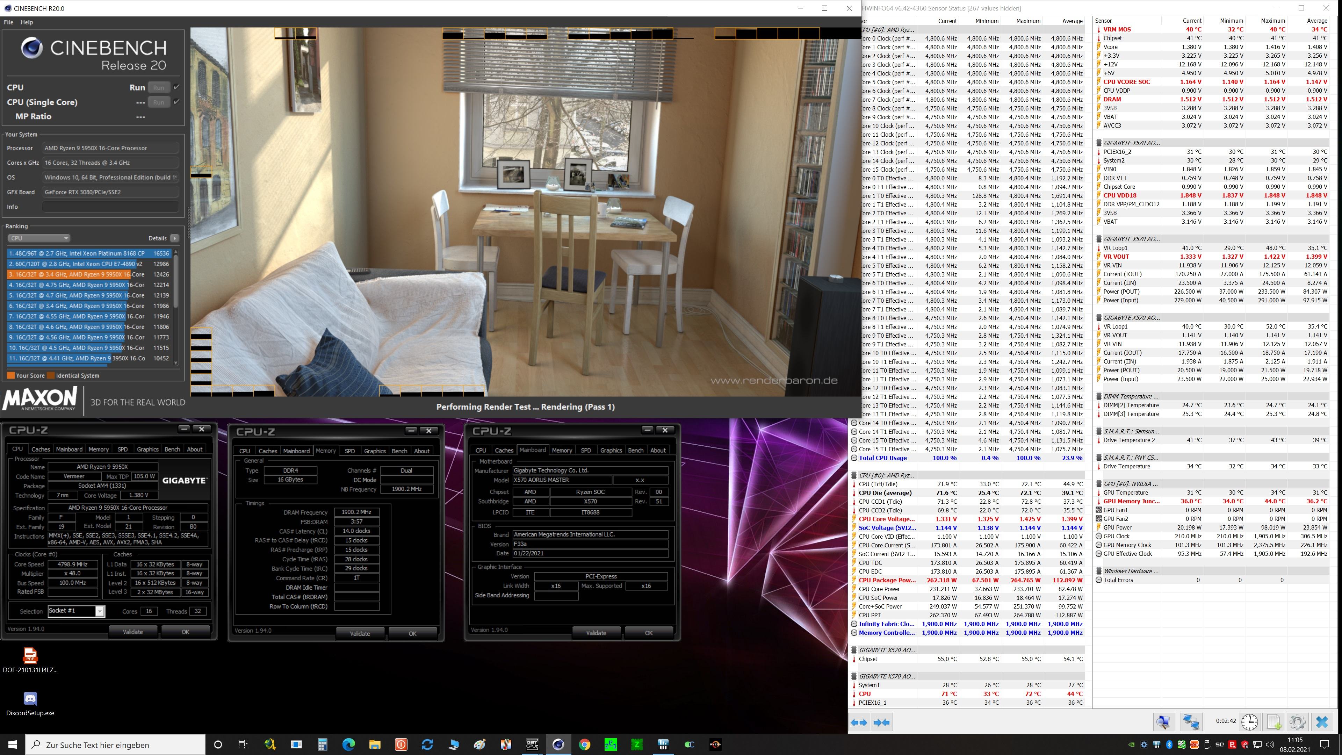The image size is (1342, 755).
Task: Open CPU-Z GBT taskbar icon
Action: pyautogui.click(x=532, y=745)
